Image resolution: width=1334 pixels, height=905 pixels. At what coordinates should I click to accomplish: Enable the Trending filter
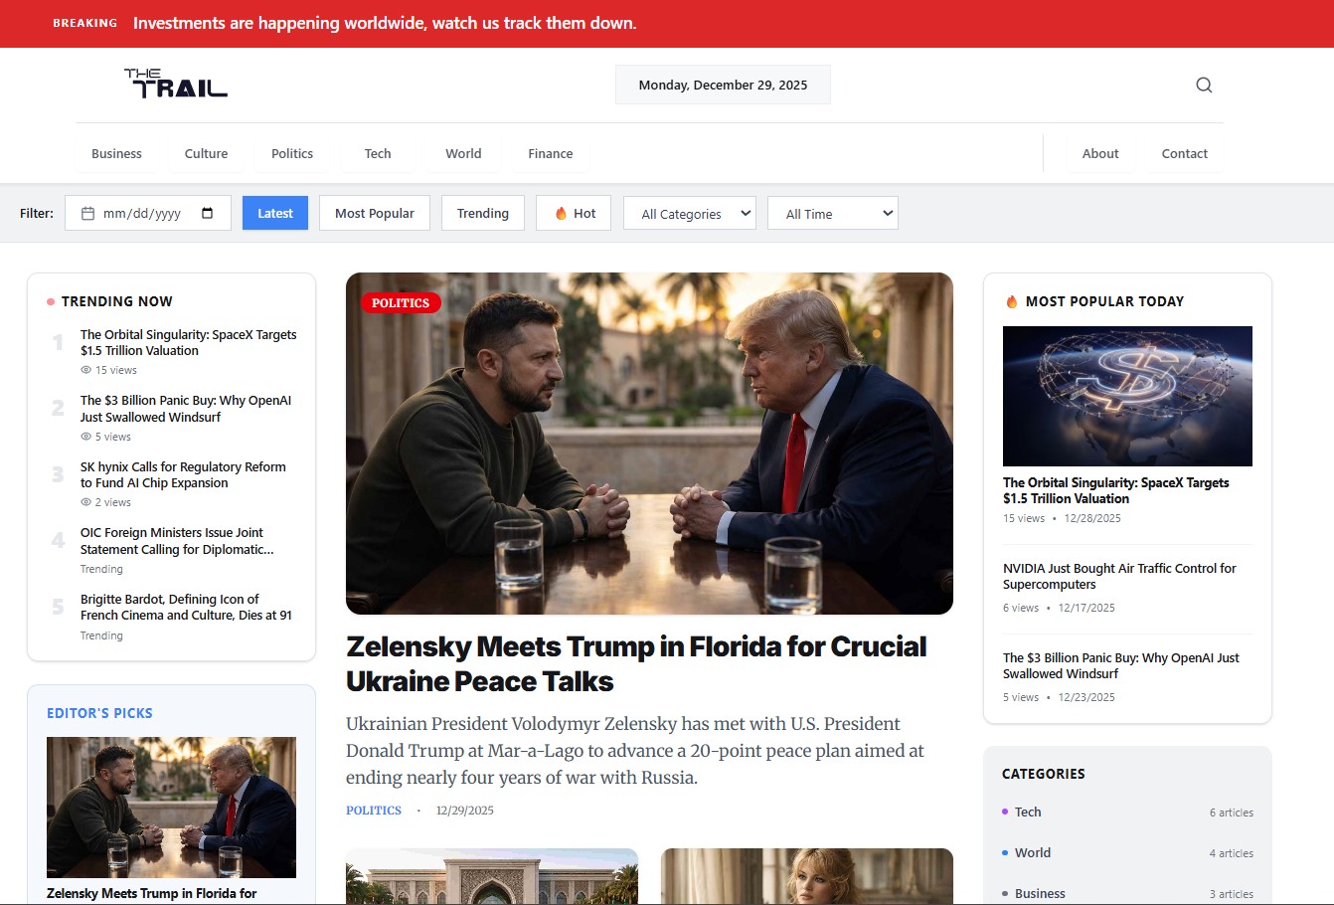pyautogui.click(x=482, y=212)
